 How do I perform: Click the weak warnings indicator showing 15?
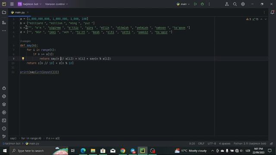255,19
